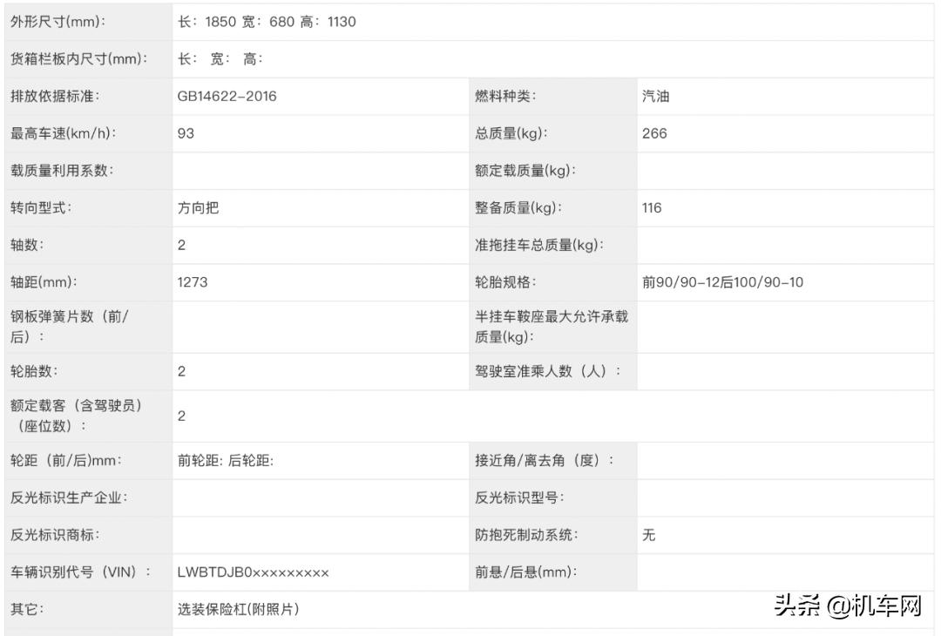Select the emission standard GB14622-2016
This screenshot has height=636, width=941.
[225, 96]
